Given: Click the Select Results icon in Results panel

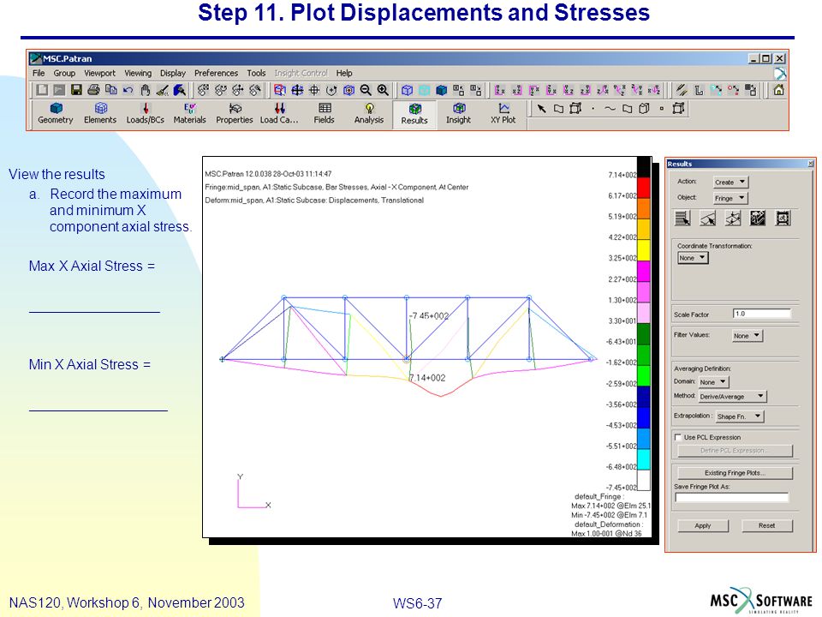Looking at the screenshot, I should click(682, 219).
